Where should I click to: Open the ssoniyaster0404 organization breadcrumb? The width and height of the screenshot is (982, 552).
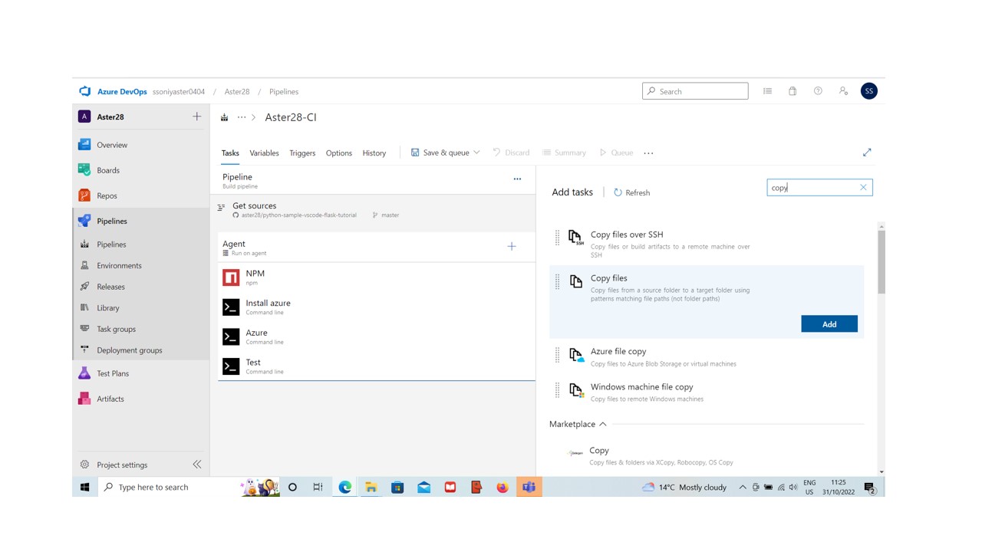click(179, 92)
